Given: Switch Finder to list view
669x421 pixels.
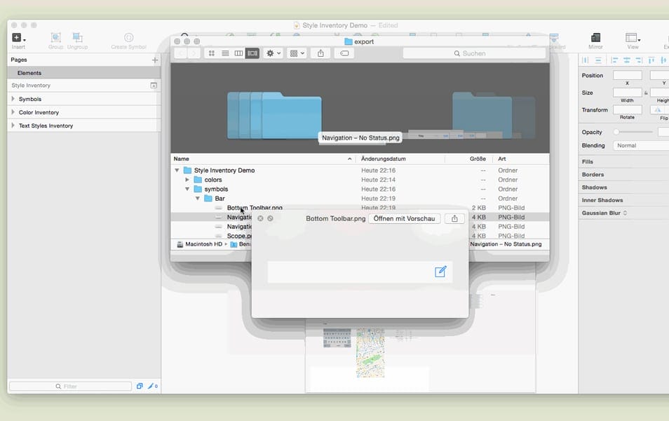Looking at the screenshot, I should pos(225,53).
